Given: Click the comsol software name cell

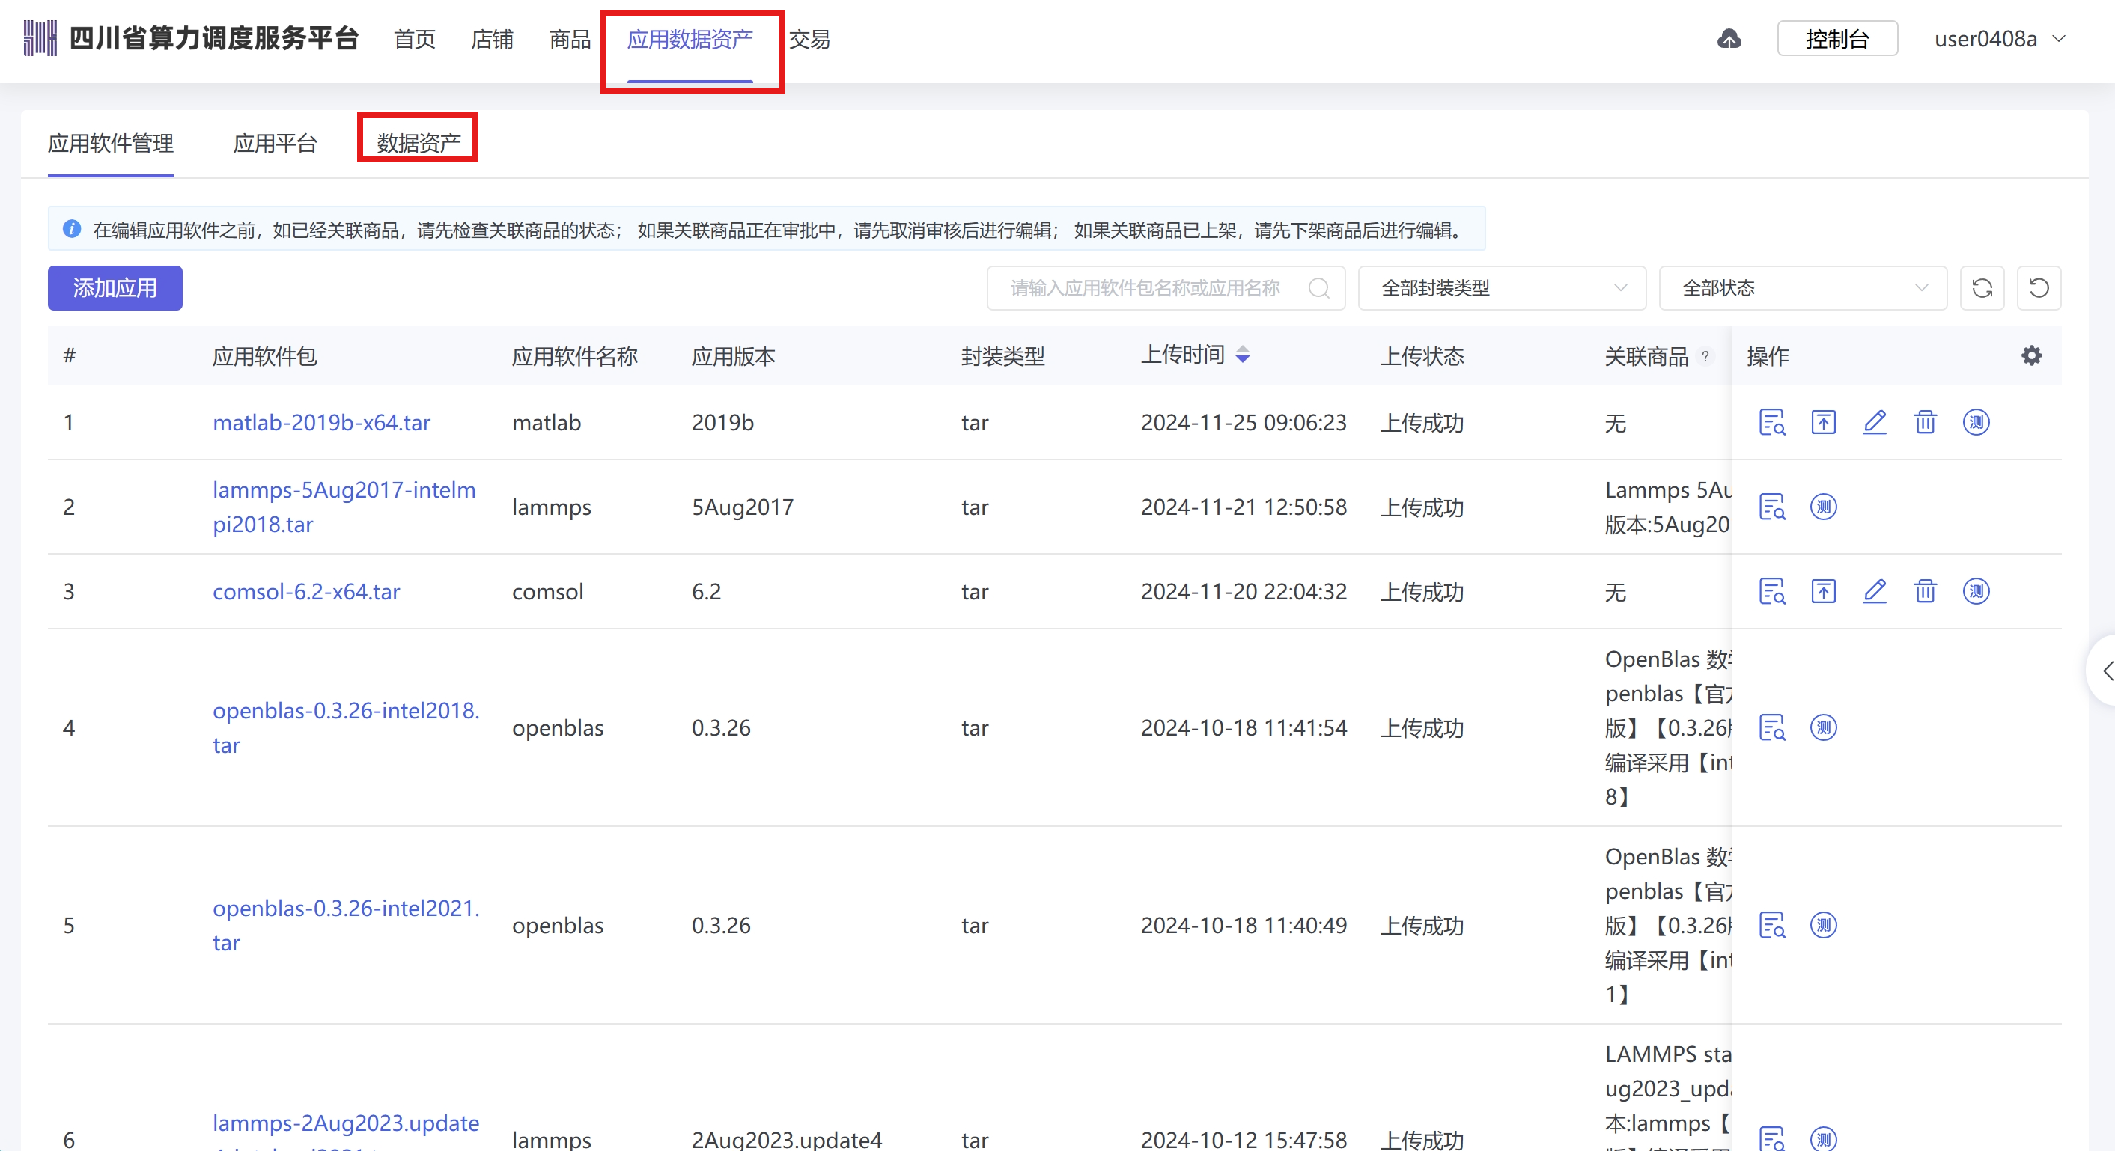Looking at the screenshot, I should tap(547, 591).
